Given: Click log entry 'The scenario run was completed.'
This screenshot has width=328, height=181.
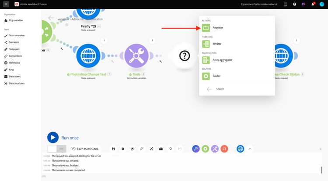Looking at the screenshot, I should click(x=69, y=170).
